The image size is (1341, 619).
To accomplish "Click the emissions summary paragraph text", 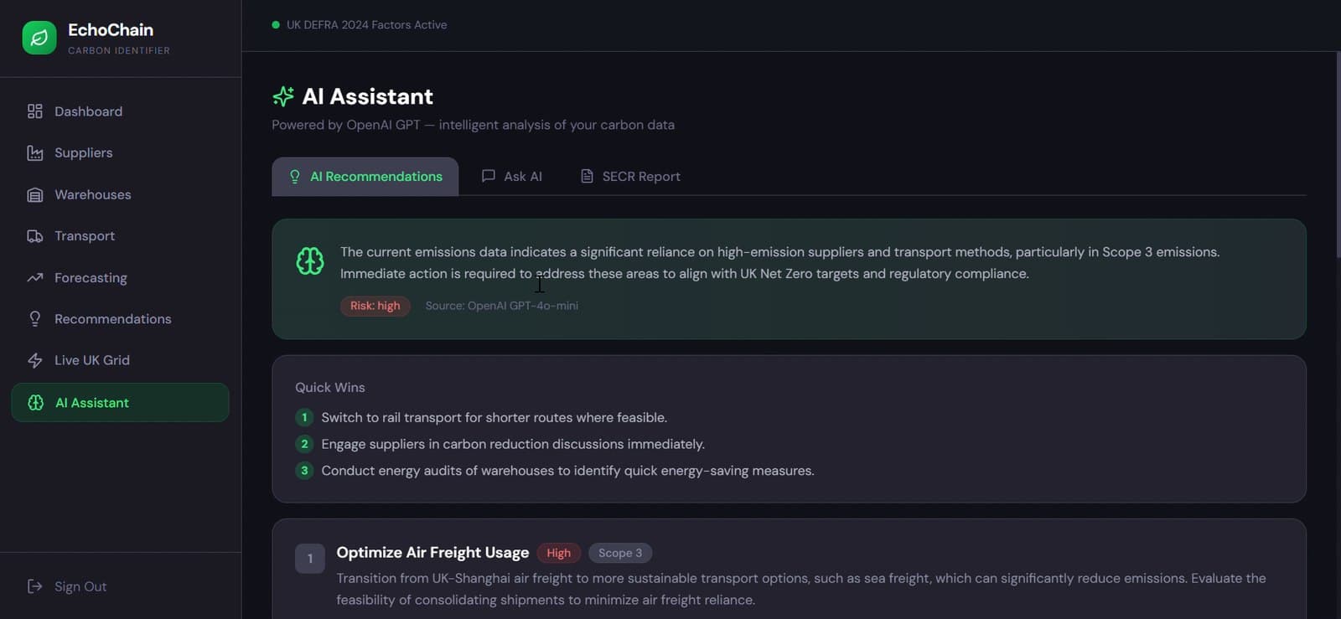I will tap(779, 263).
